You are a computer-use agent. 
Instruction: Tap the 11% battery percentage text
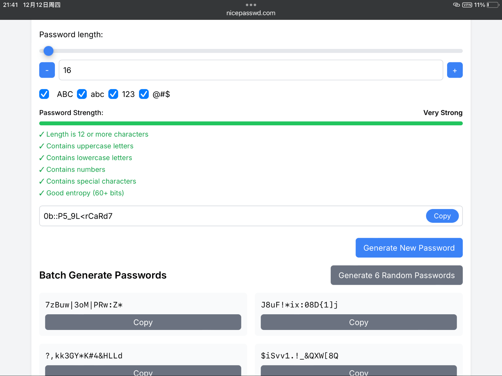[479, 5]
